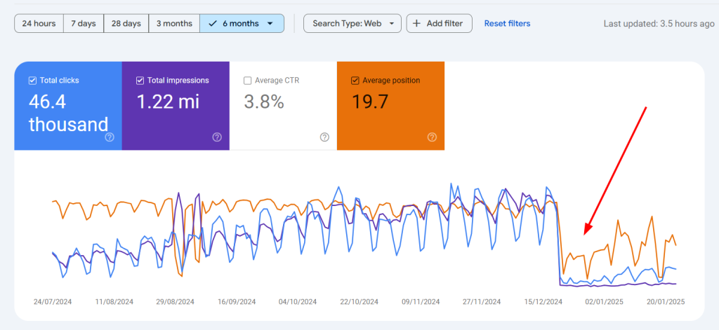Viewport: 719px width, 330px height.
Task: Click the 3.8% CTR value
Action: click(x=264, y=102)
